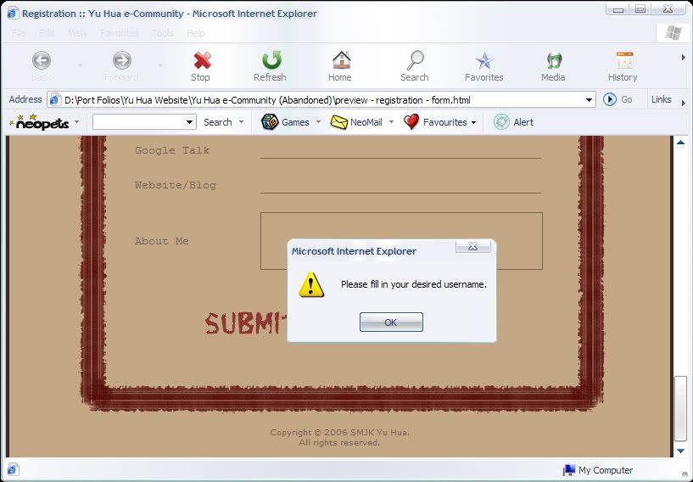Click the 'Google Talk' label
693x482 pixels.
pos(172,150)
